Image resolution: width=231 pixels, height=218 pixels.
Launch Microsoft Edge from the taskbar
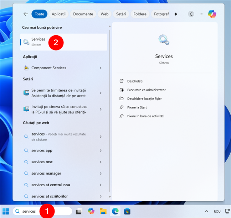coord(115,211)
